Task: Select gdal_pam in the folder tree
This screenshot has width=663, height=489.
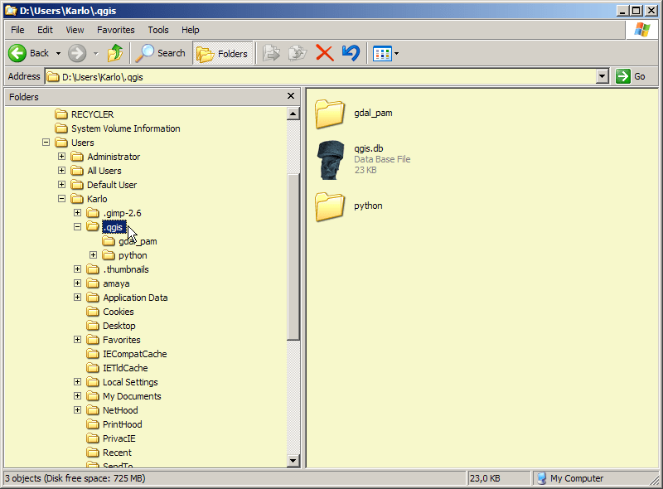Action: tap(138, 241)
